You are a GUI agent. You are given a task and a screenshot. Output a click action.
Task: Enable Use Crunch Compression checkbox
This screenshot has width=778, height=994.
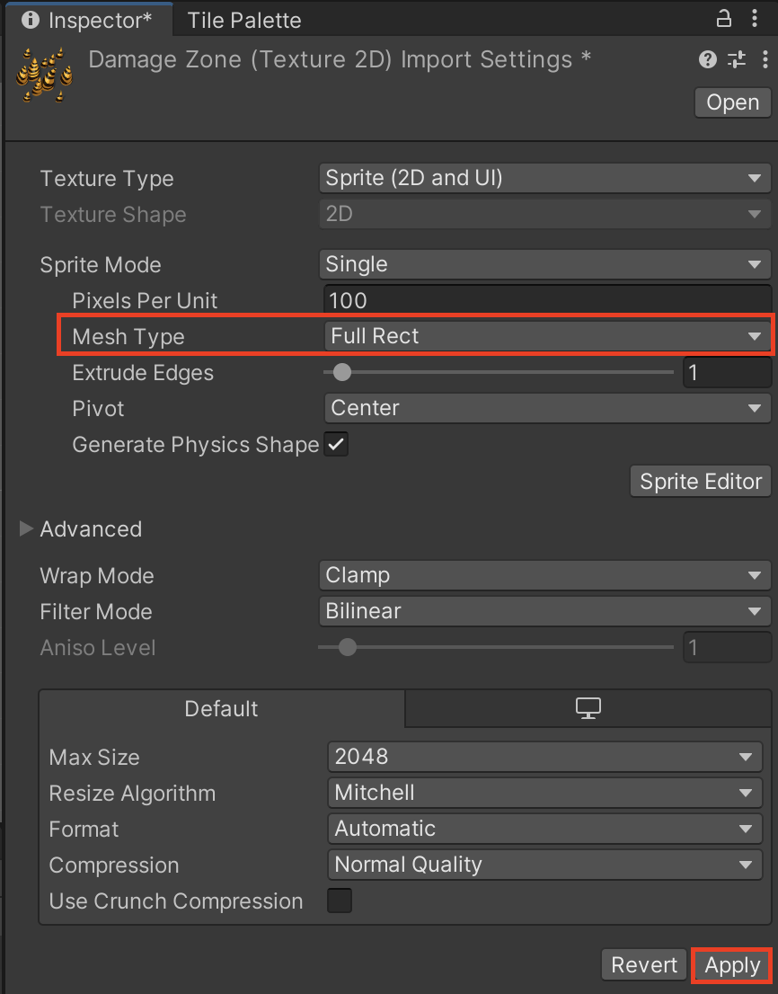coord(340,901)
